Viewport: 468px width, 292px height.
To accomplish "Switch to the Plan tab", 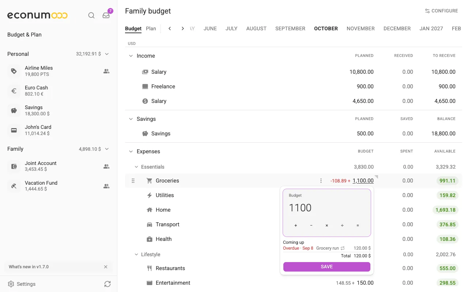I will 151,28.
